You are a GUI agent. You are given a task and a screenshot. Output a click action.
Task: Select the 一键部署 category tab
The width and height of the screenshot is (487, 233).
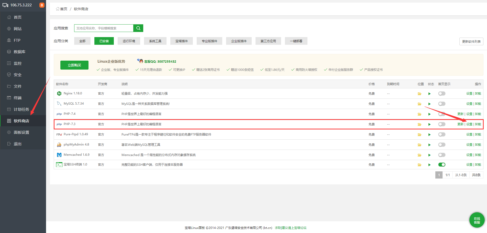click(296, 41)
